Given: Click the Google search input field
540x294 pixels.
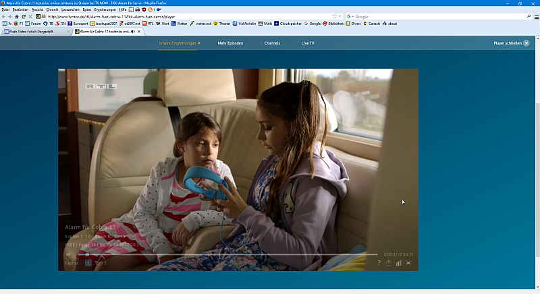Looking at the screenshot, I should [x=440, y=16].
